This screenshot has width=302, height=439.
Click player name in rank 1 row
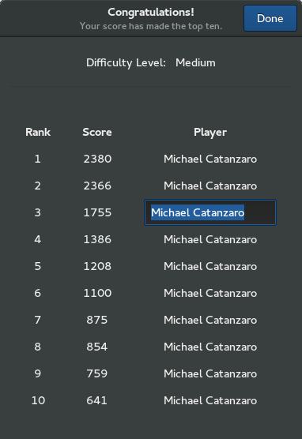coord(210,159)
